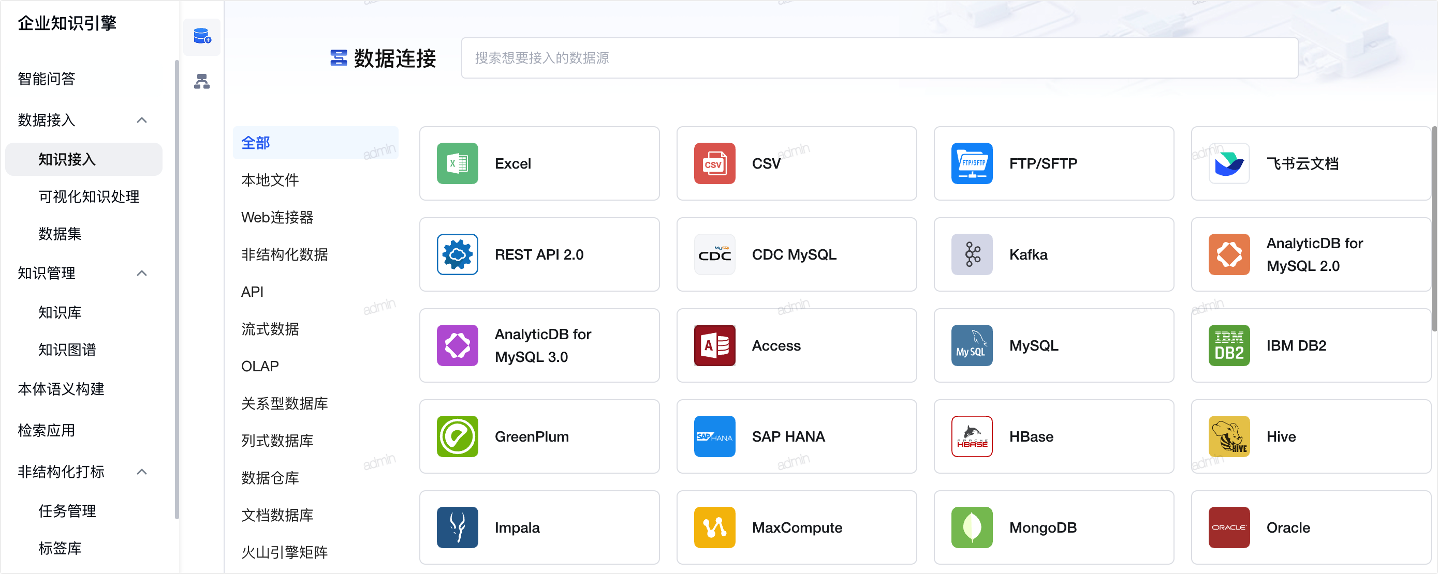Click the Impala card label text
The width and height of the screenshot is (1438, 574).
(517, 527)
